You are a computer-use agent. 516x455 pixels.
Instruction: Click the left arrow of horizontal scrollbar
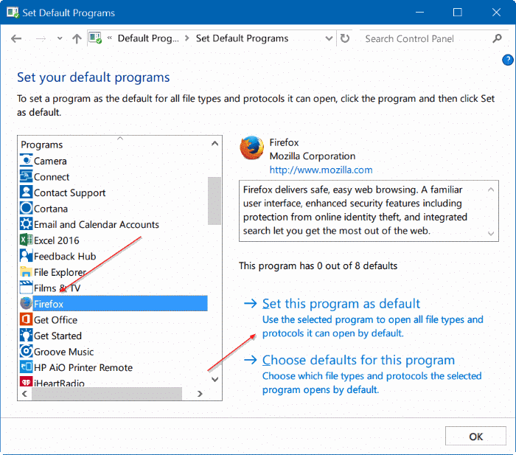[x=24, y=394]
